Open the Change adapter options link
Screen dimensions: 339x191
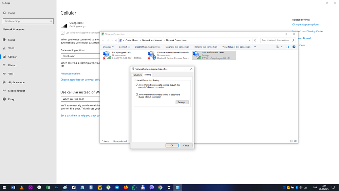click(x=305, y=24)
